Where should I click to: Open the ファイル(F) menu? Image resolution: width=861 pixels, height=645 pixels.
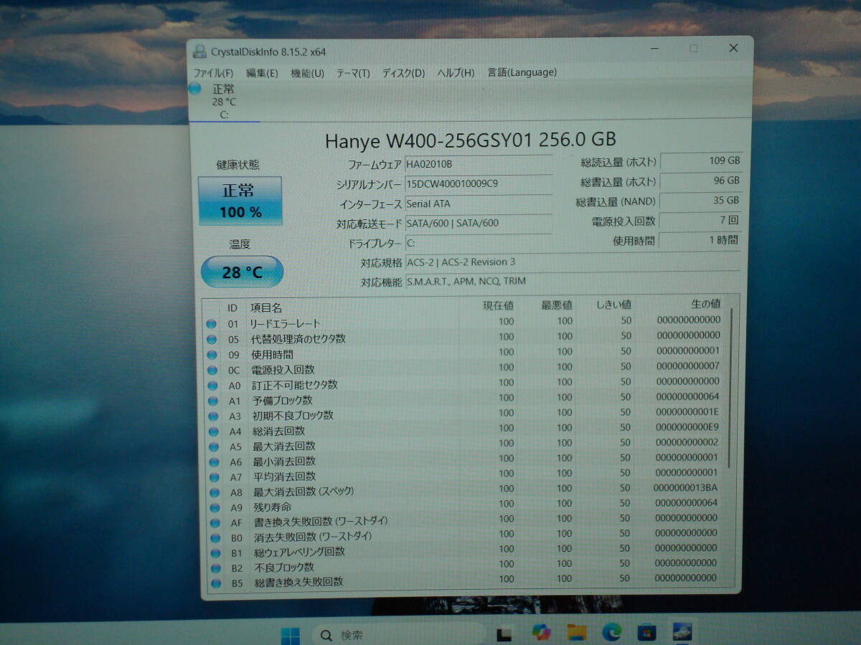point(213,72)
